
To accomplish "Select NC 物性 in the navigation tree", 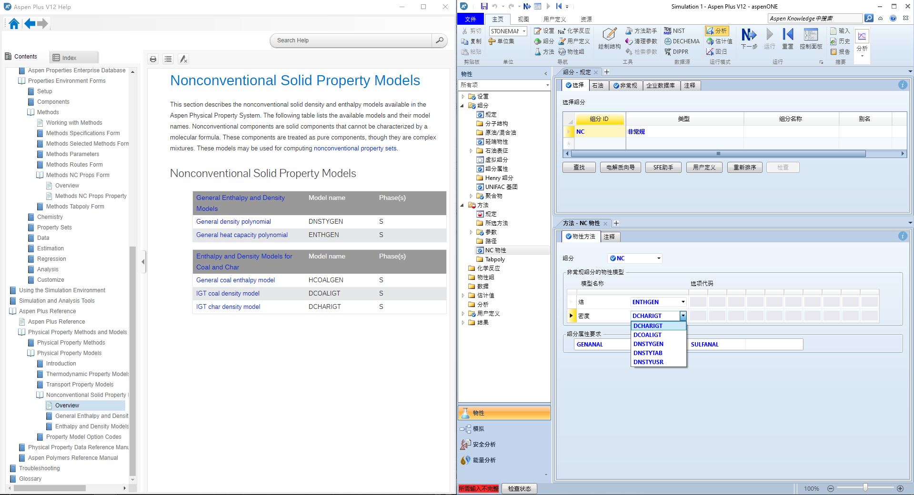I will pyautogui.click(x=495, y=250).
